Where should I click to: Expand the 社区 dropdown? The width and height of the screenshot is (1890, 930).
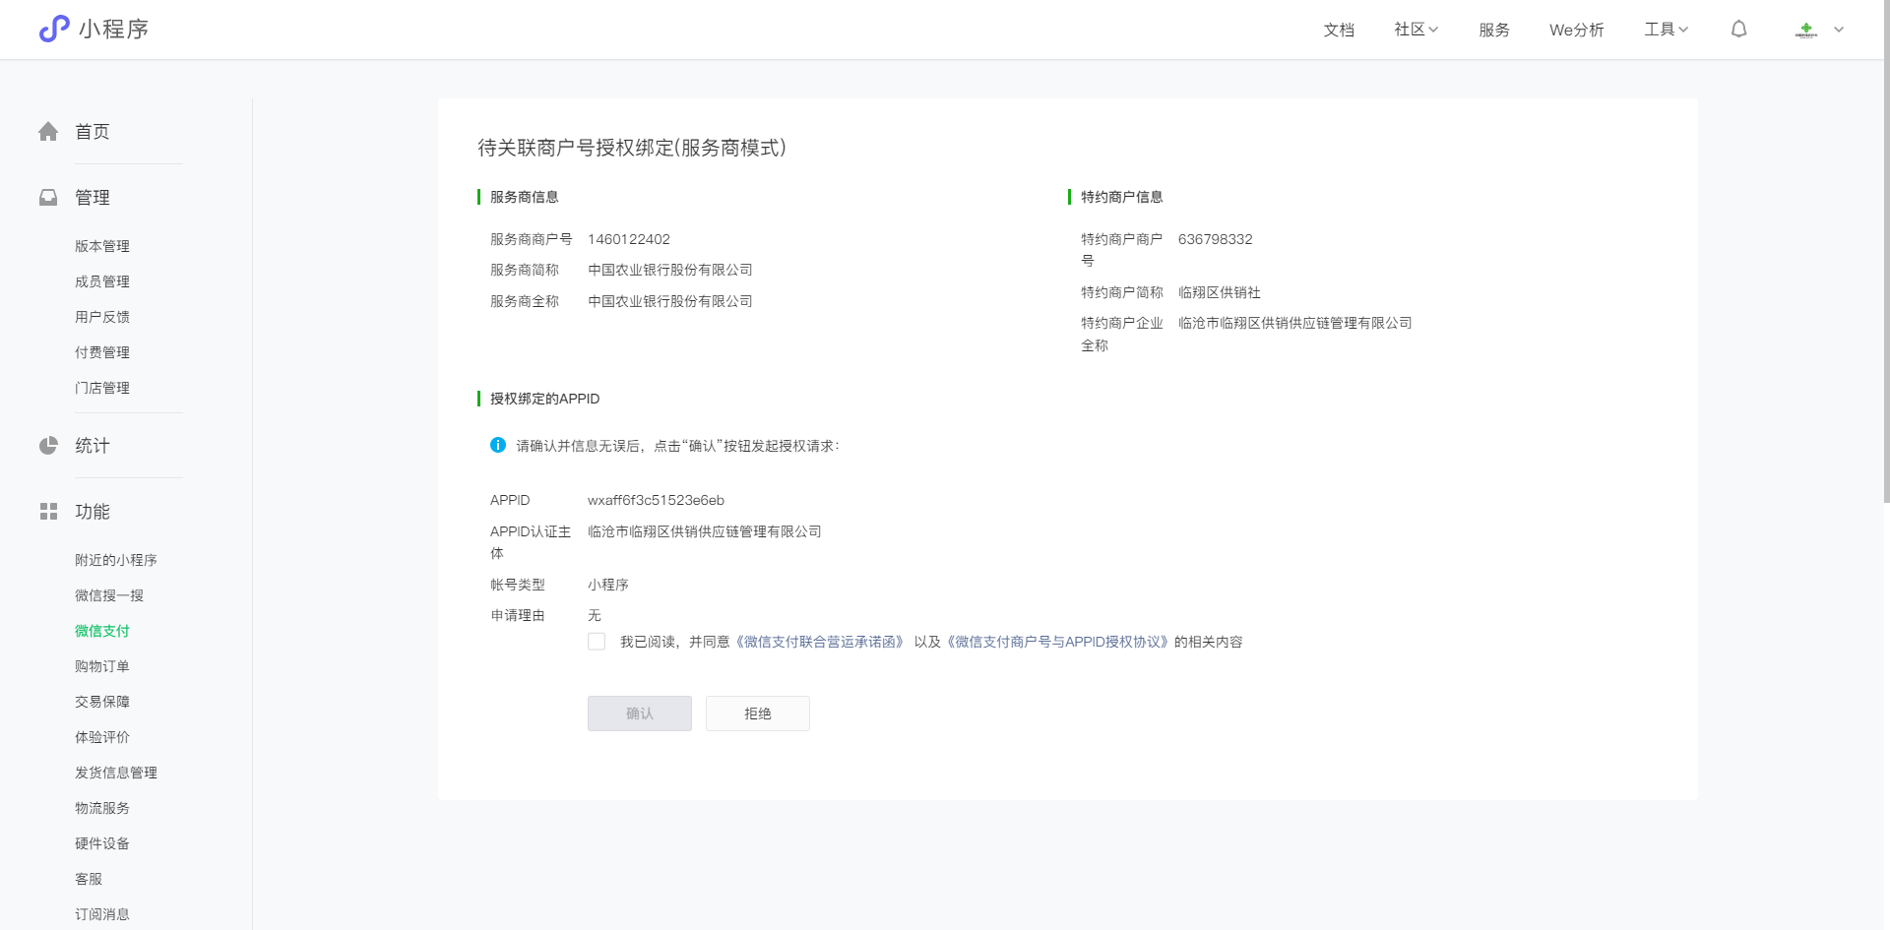(x=1417, y=30)
